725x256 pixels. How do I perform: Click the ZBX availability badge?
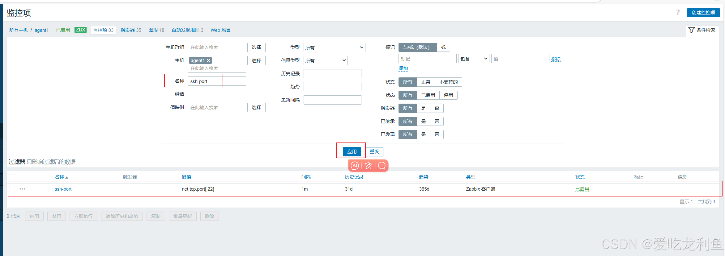81,30
